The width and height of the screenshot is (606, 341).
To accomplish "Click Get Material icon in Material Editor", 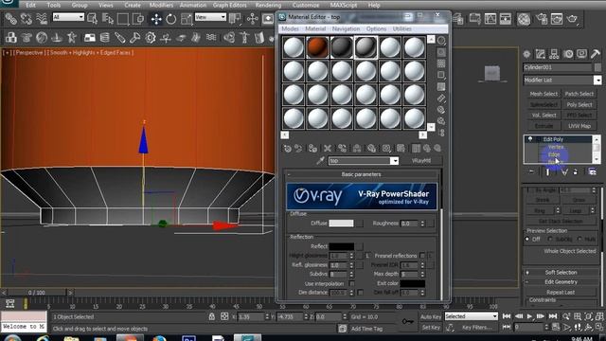I will [x=287, y=149].
